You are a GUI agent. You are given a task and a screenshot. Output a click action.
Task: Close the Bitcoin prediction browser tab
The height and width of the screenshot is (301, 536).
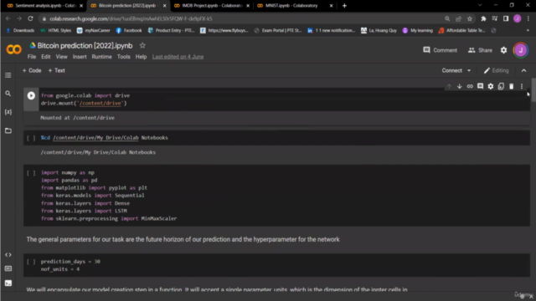(164, 6)
